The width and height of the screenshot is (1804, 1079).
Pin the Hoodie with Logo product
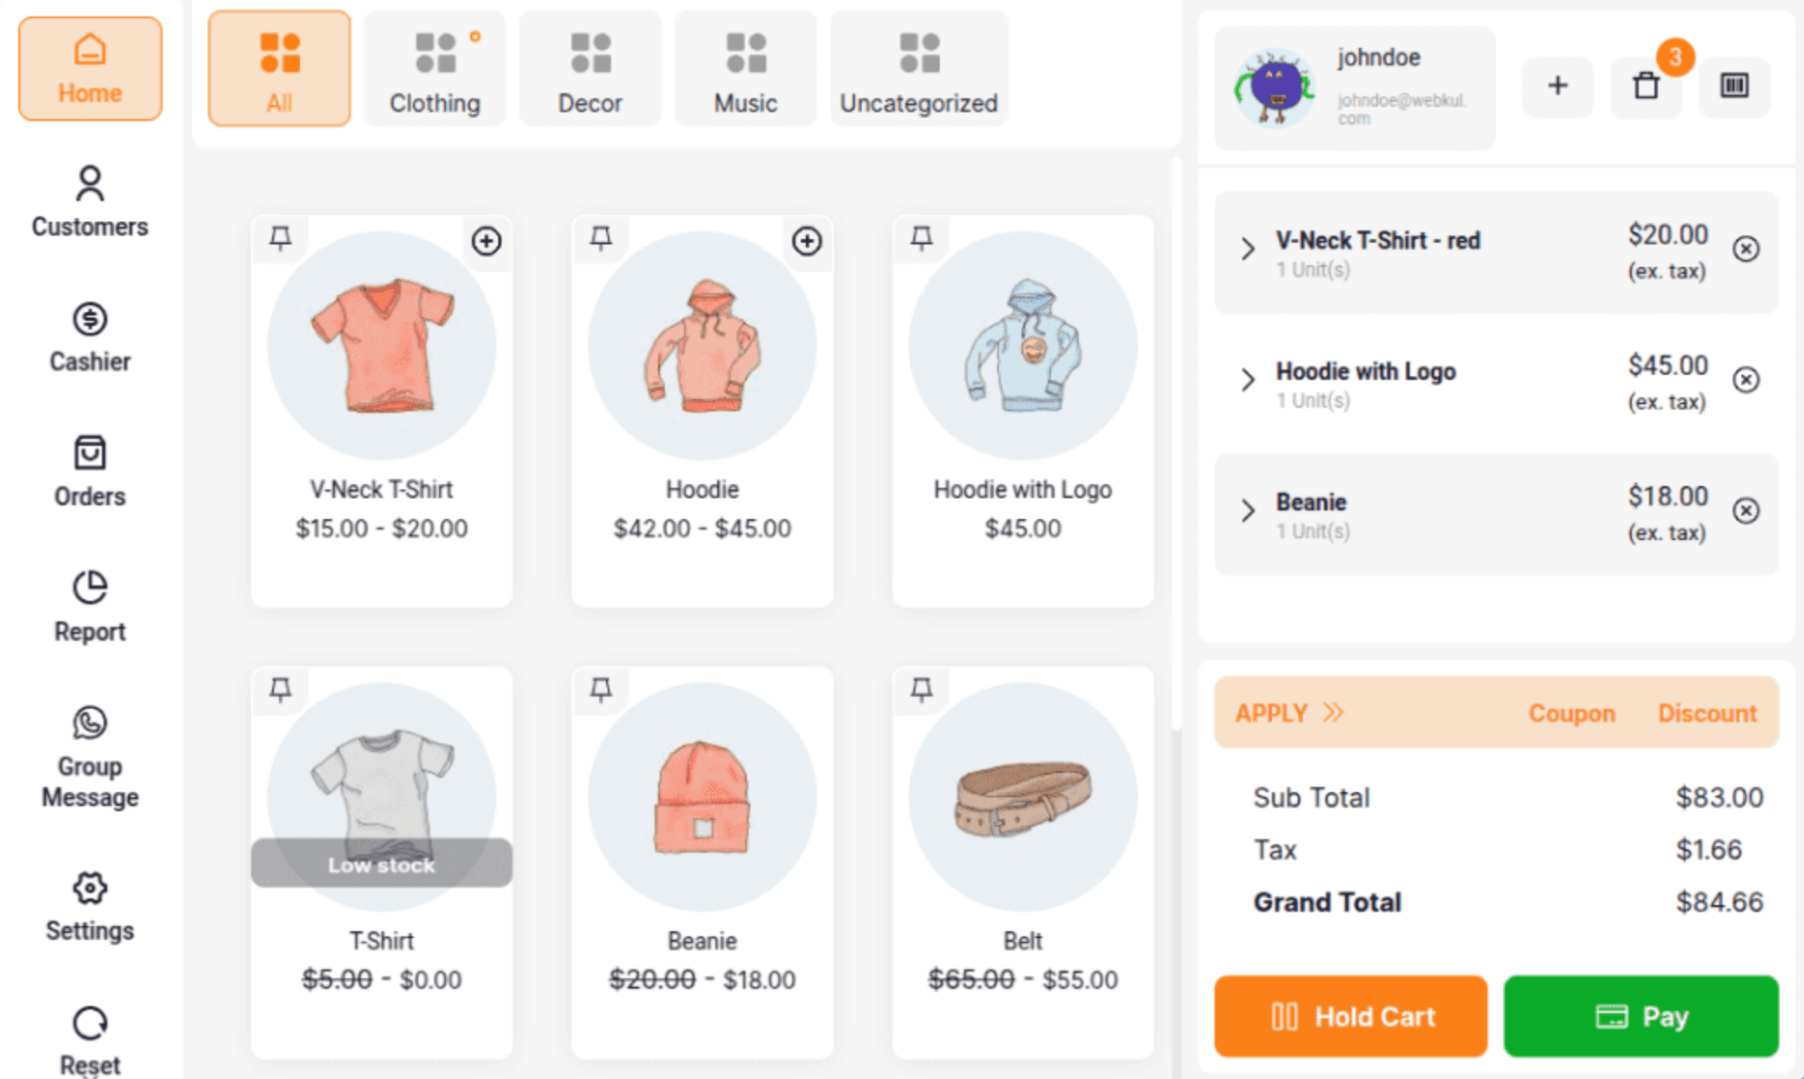tap(922, 237)
